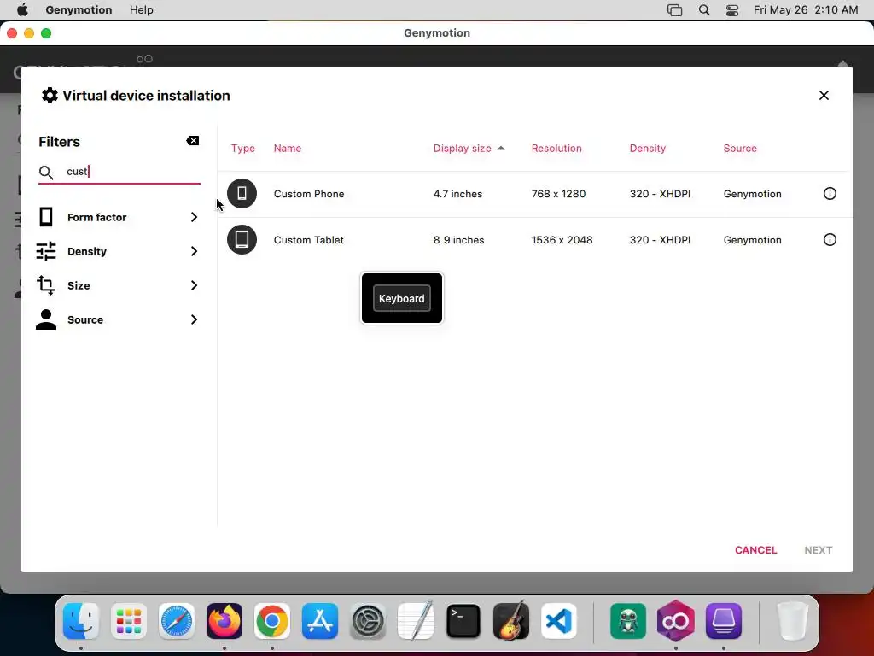Select the Custom Phone type icon
This screenshot has width=874, height=656.
(x=242, y=194)
